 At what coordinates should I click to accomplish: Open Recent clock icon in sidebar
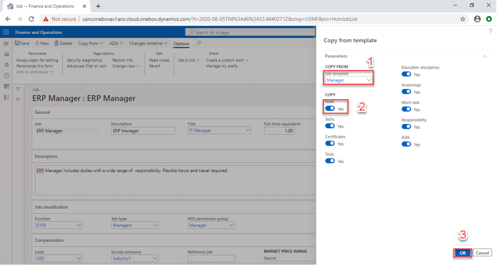[x=6, y=75]
